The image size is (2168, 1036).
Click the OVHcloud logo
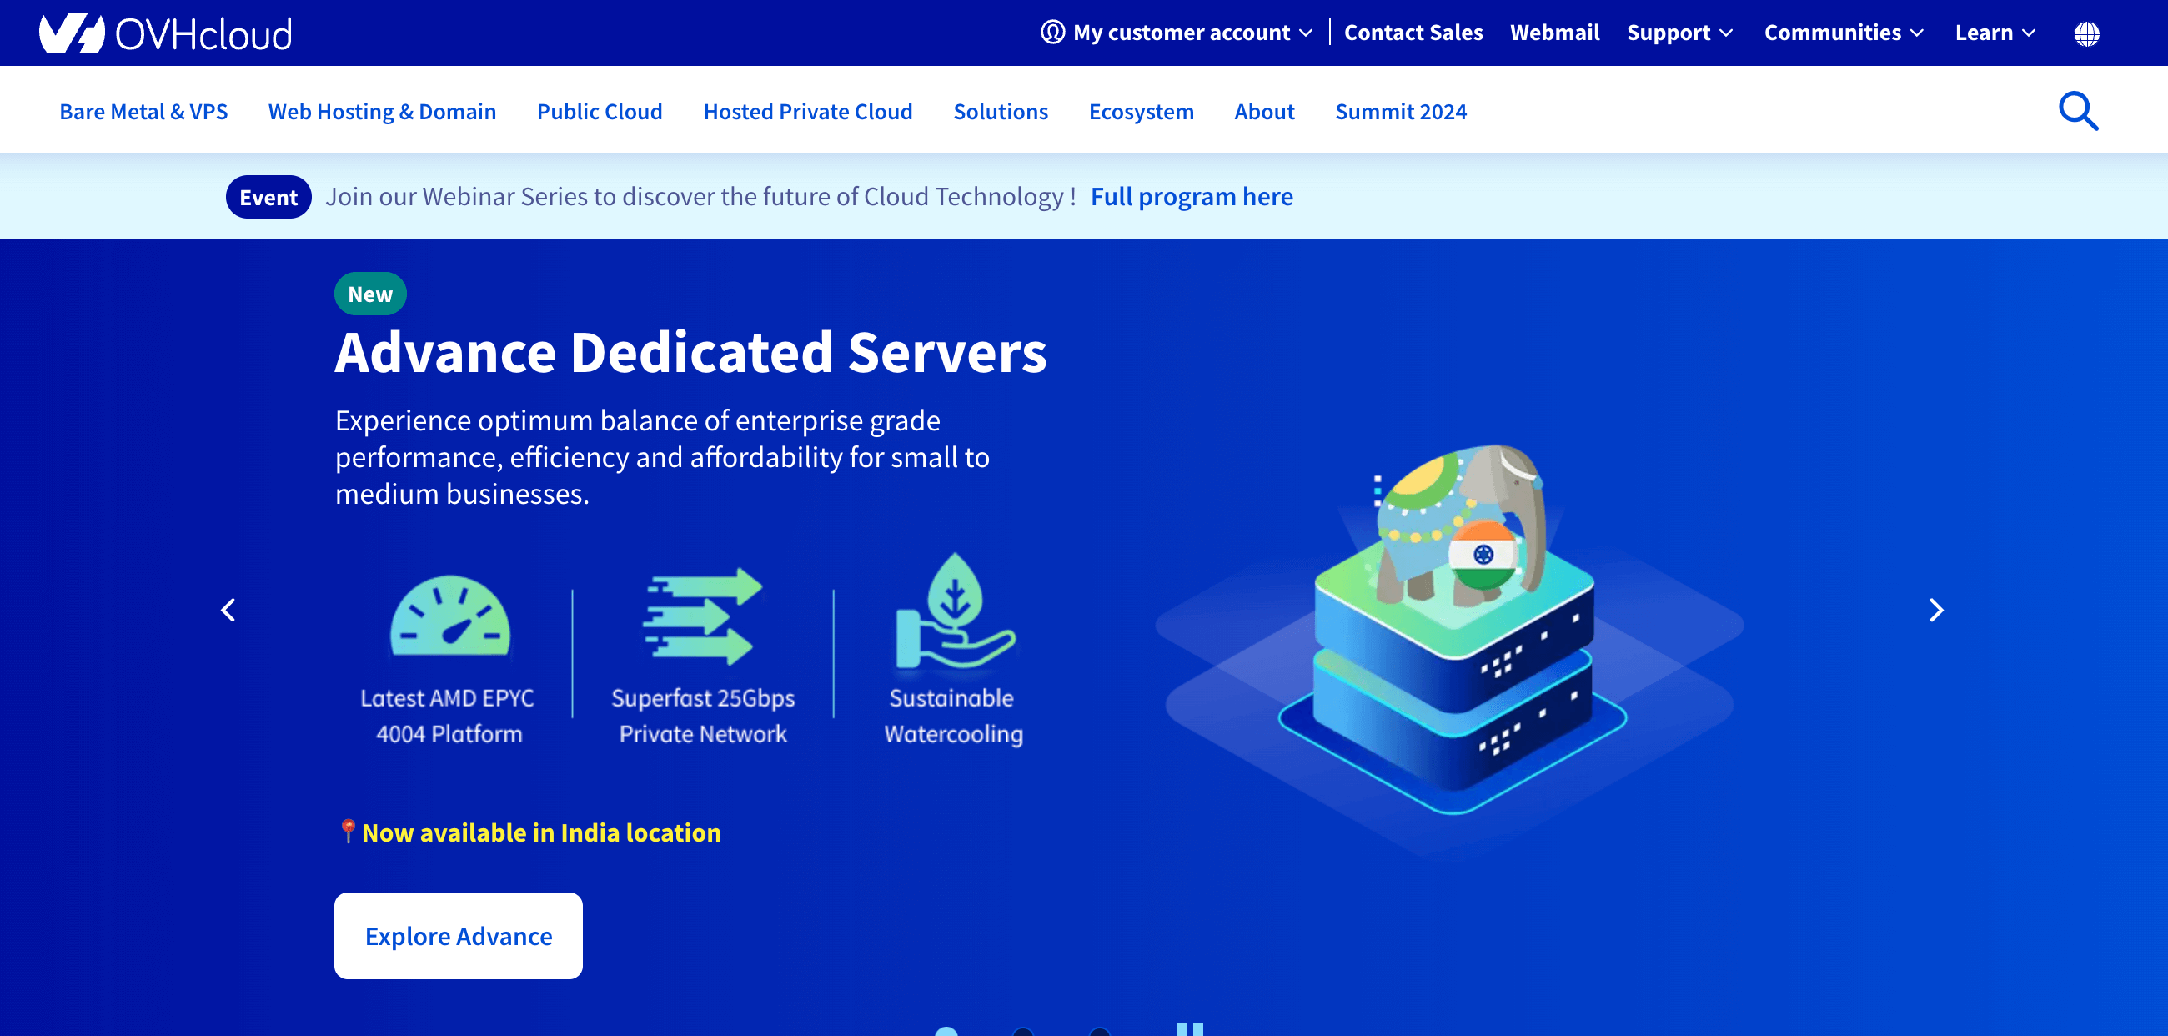click(165, 33)
